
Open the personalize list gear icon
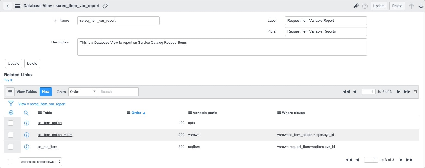point(11,112)
